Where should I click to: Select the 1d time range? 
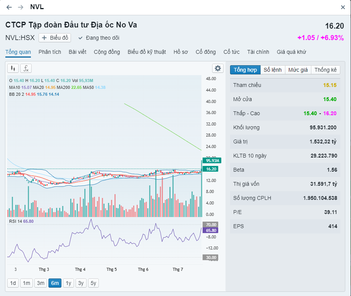(x=13, y=283)
